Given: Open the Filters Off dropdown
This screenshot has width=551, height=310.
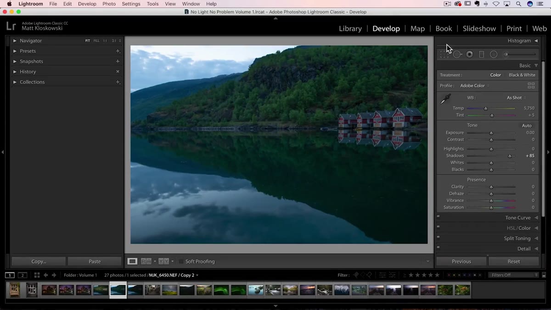Looking at the screenshot, I should [x=514, y=275].
